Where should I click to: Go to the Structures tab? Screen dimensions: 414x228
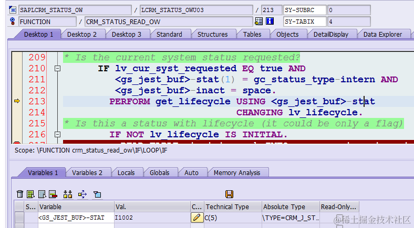(213, 35)
